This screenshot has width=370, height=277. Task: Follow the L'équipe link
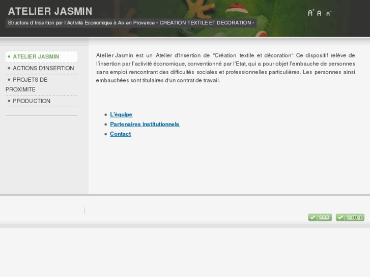pyautogui.click(x=121, y=114)
